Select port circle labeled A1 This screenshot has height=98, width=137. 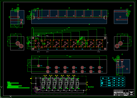pos(48,72)
